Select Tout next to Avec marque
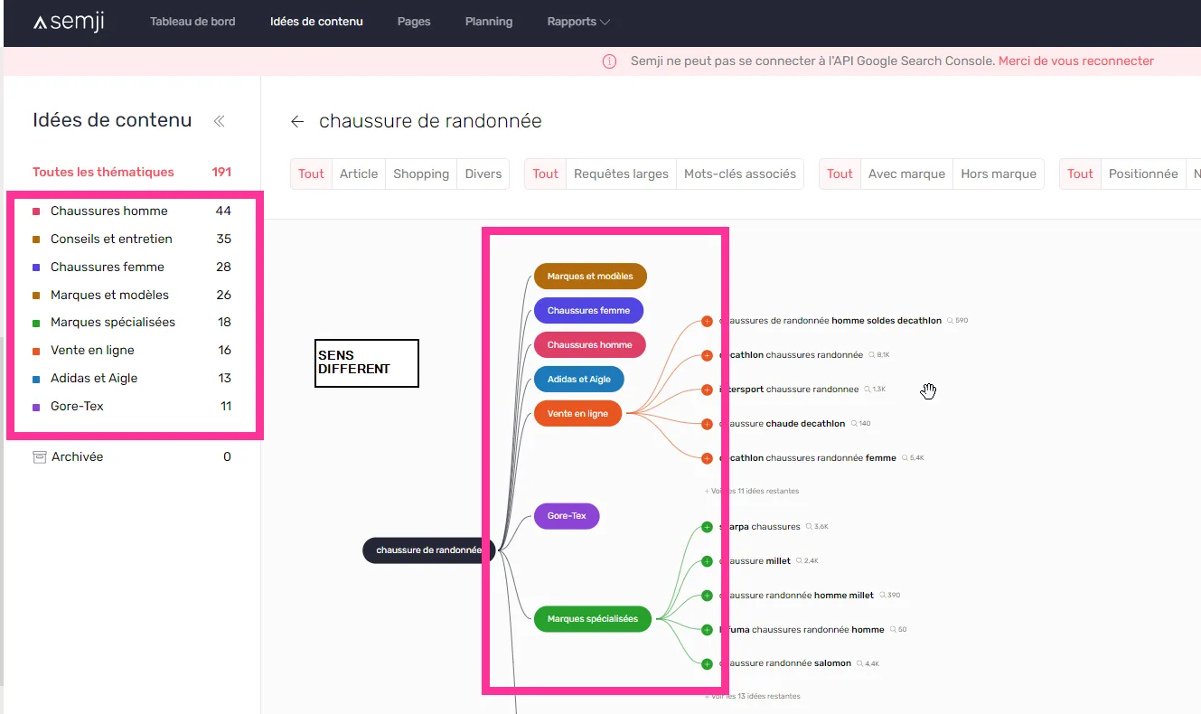This screenshot has height=714, width=1201. coord(840,174)
